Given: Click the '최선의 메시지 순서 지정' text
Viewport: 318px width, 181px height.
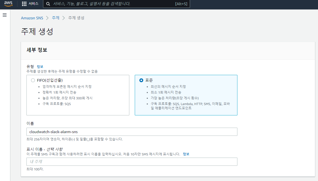Looking at the screenshot, I should coord(168,87).
